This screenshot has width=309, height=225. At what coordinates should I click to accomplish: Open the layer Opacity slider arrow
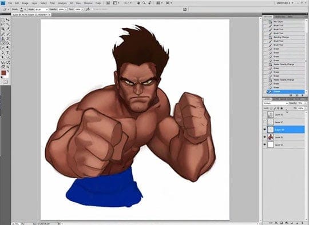306,103
